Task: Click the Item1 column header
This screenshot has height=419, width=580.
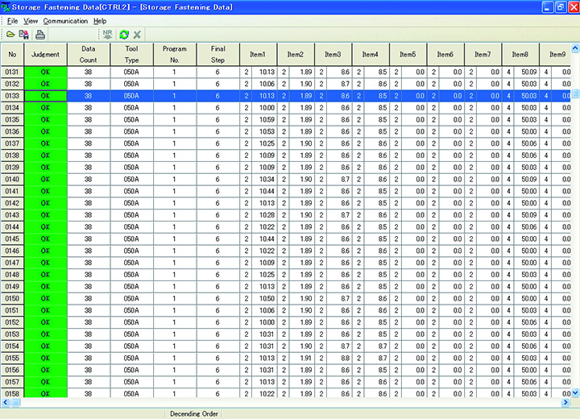Action: click(x=258, y=54)
